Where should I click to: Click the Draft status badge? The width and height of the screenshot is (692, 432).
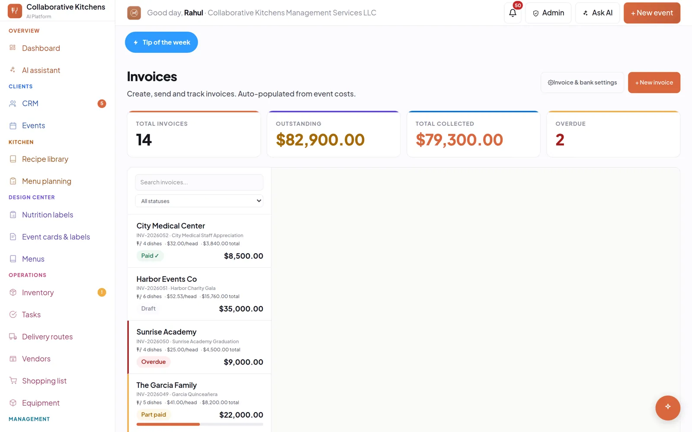pos(148,308)
